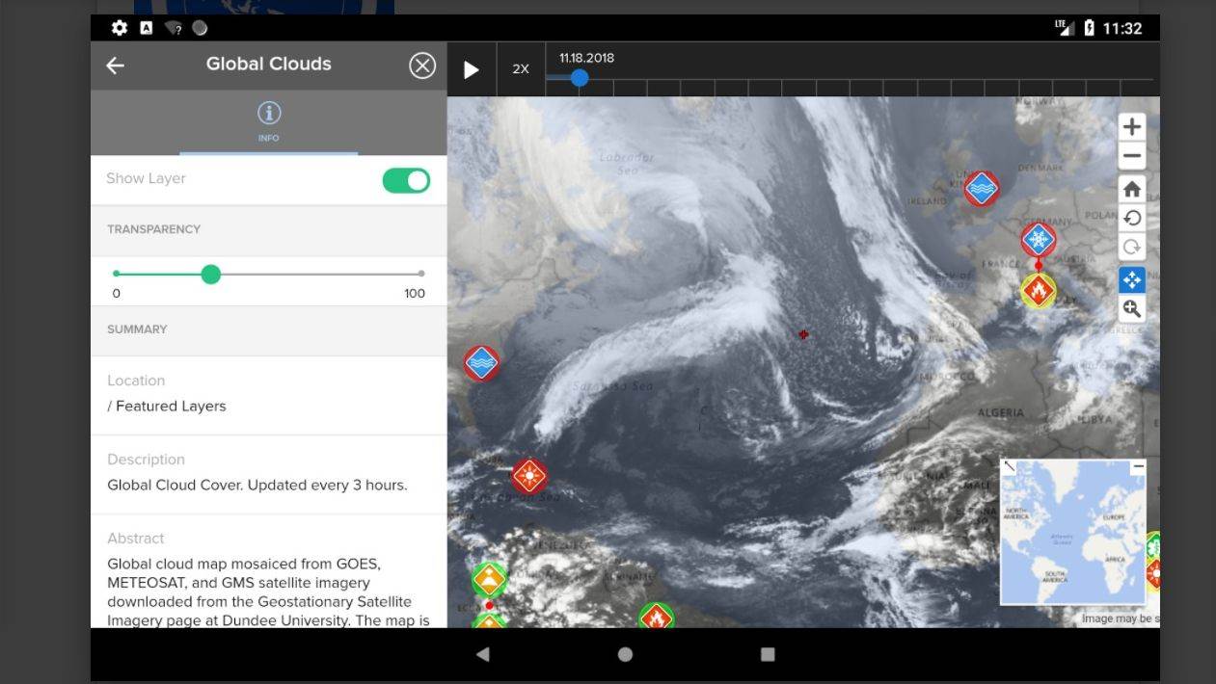The image size is (1216, 684).
Task: Open the snowflake event marker over Germany
Action: pyautogui.click(x=1038, y=239)
